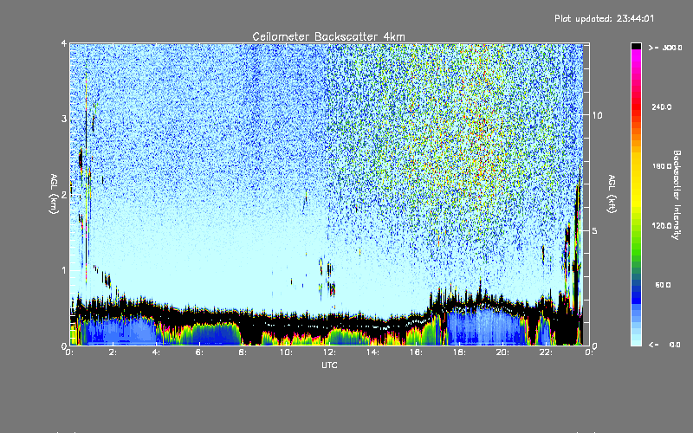Click the "3" km tick on left axis

click(x=64, y=119)
